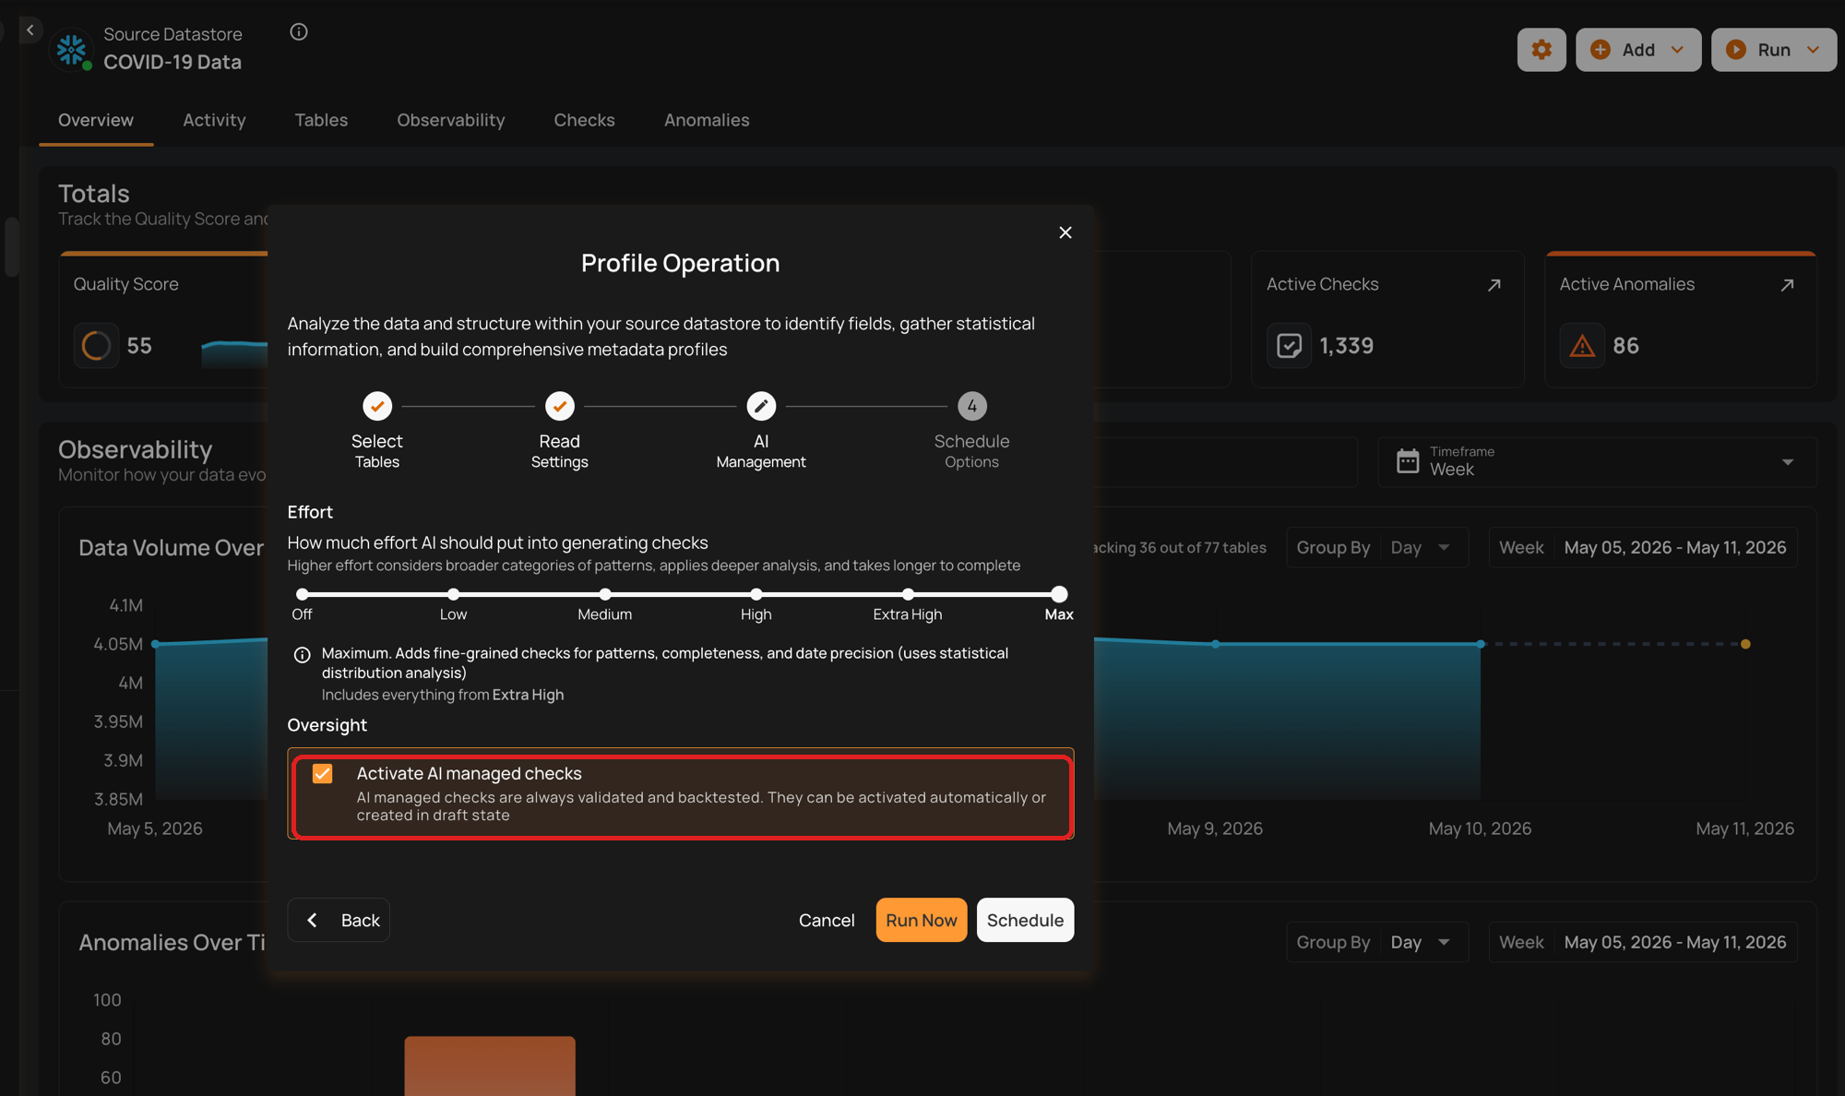
Task: Click the settings gear icon
Action: (x=1541, y=50)
